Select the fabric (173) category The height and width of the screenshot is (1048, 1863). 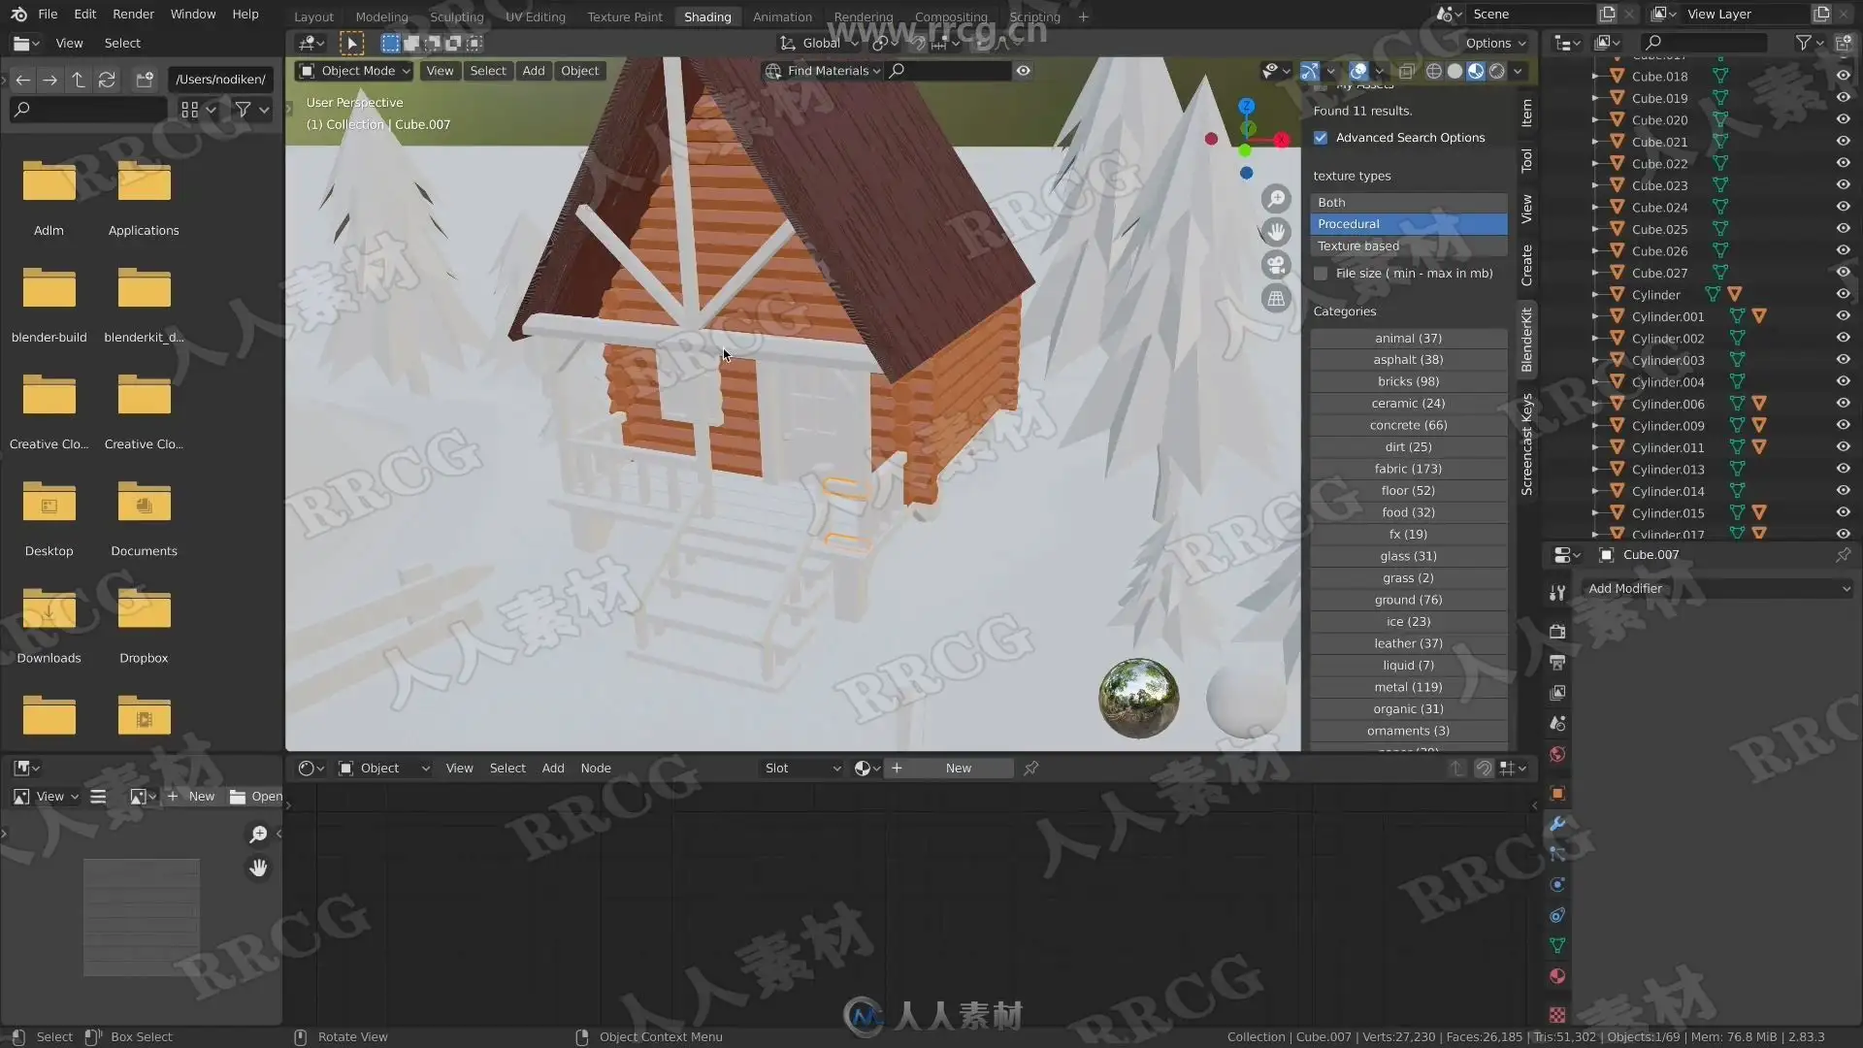(1408, 469)
